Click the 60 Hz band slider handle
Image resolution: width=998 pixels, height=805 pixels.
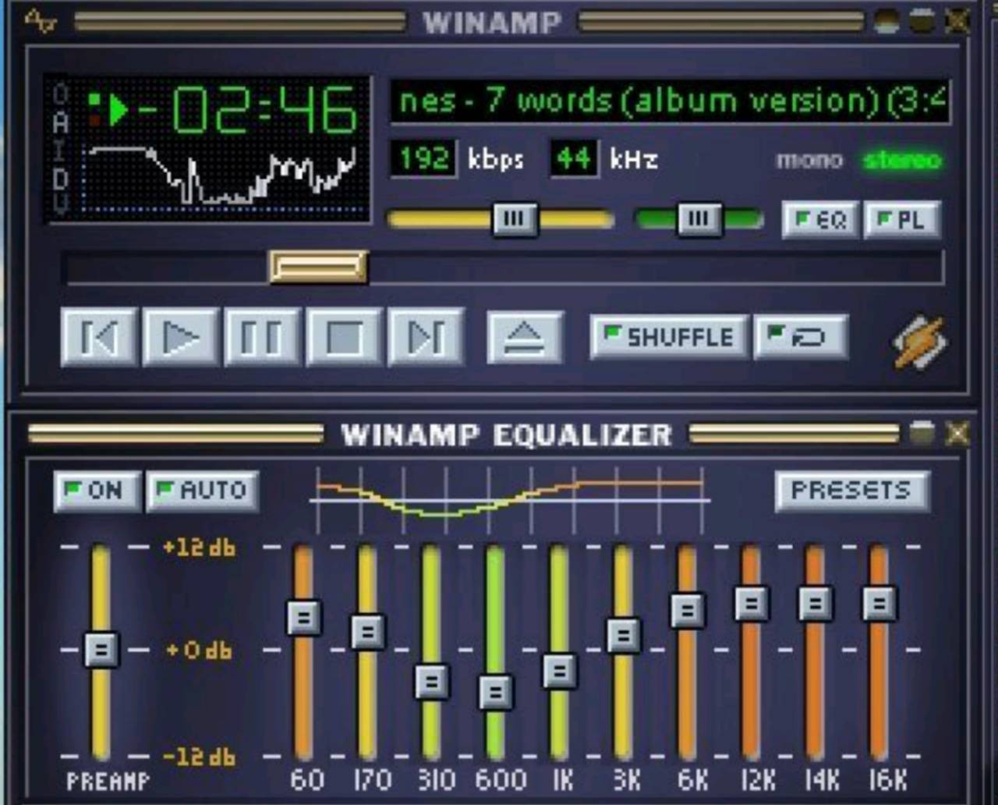point(304,618)
